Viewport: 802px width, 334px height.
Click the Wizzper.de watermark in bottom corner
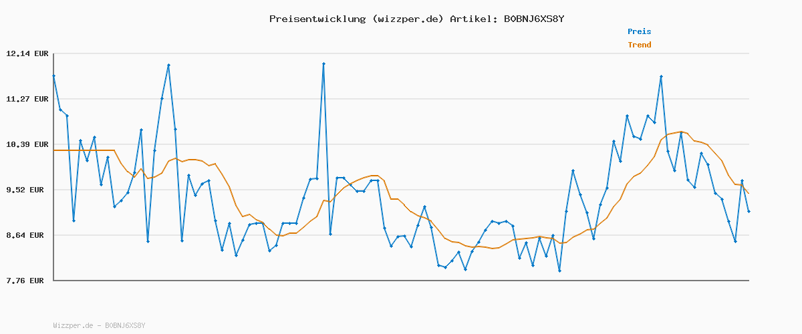(99, 325)
